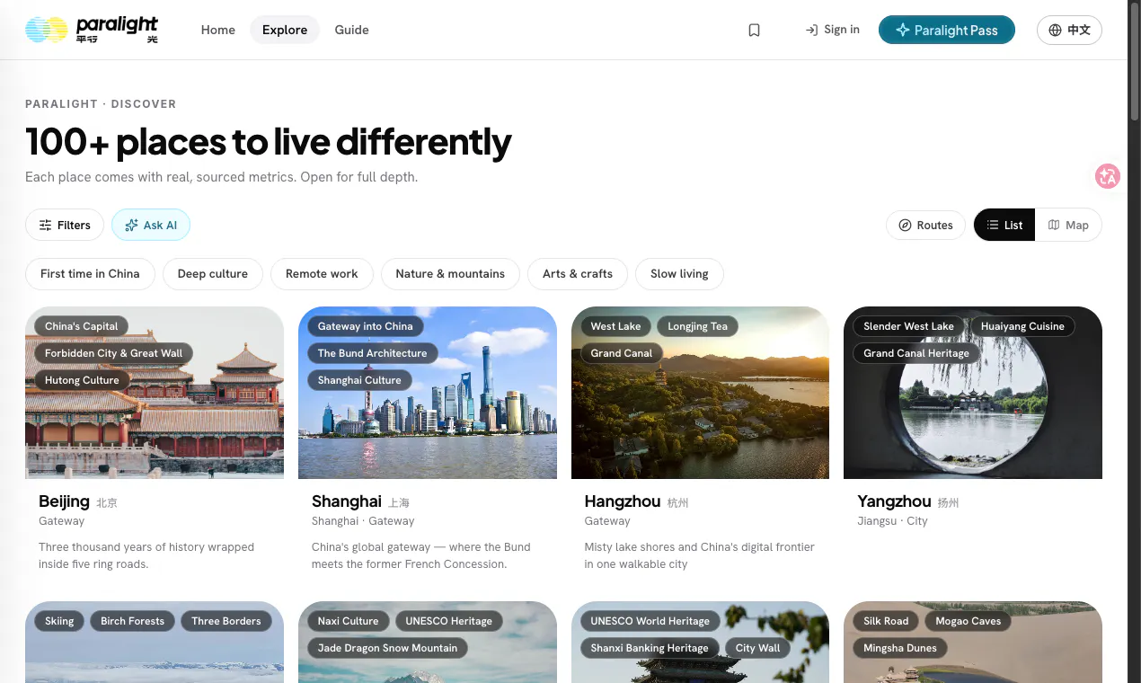Screen dimensions: 1141x683
Task: Click the Jade Dragon Snow Mountain tag
Action: coord(388,648)
